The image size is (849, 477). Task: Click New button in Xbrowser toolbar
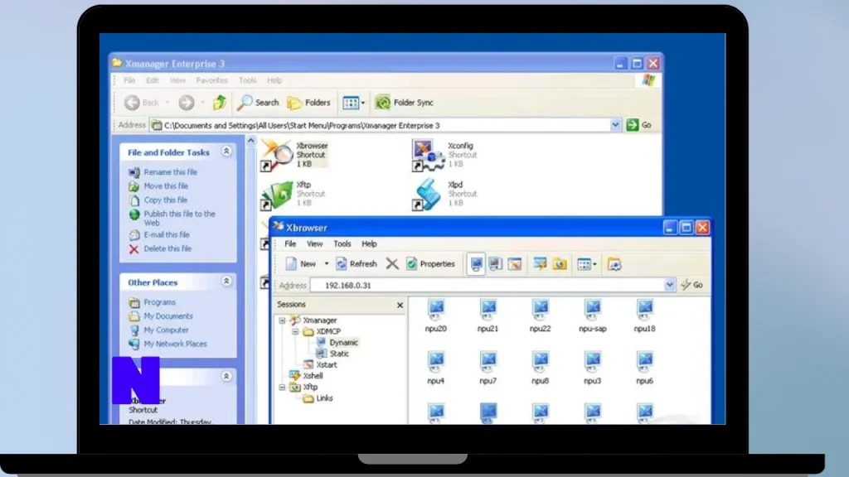pos(301,264)
